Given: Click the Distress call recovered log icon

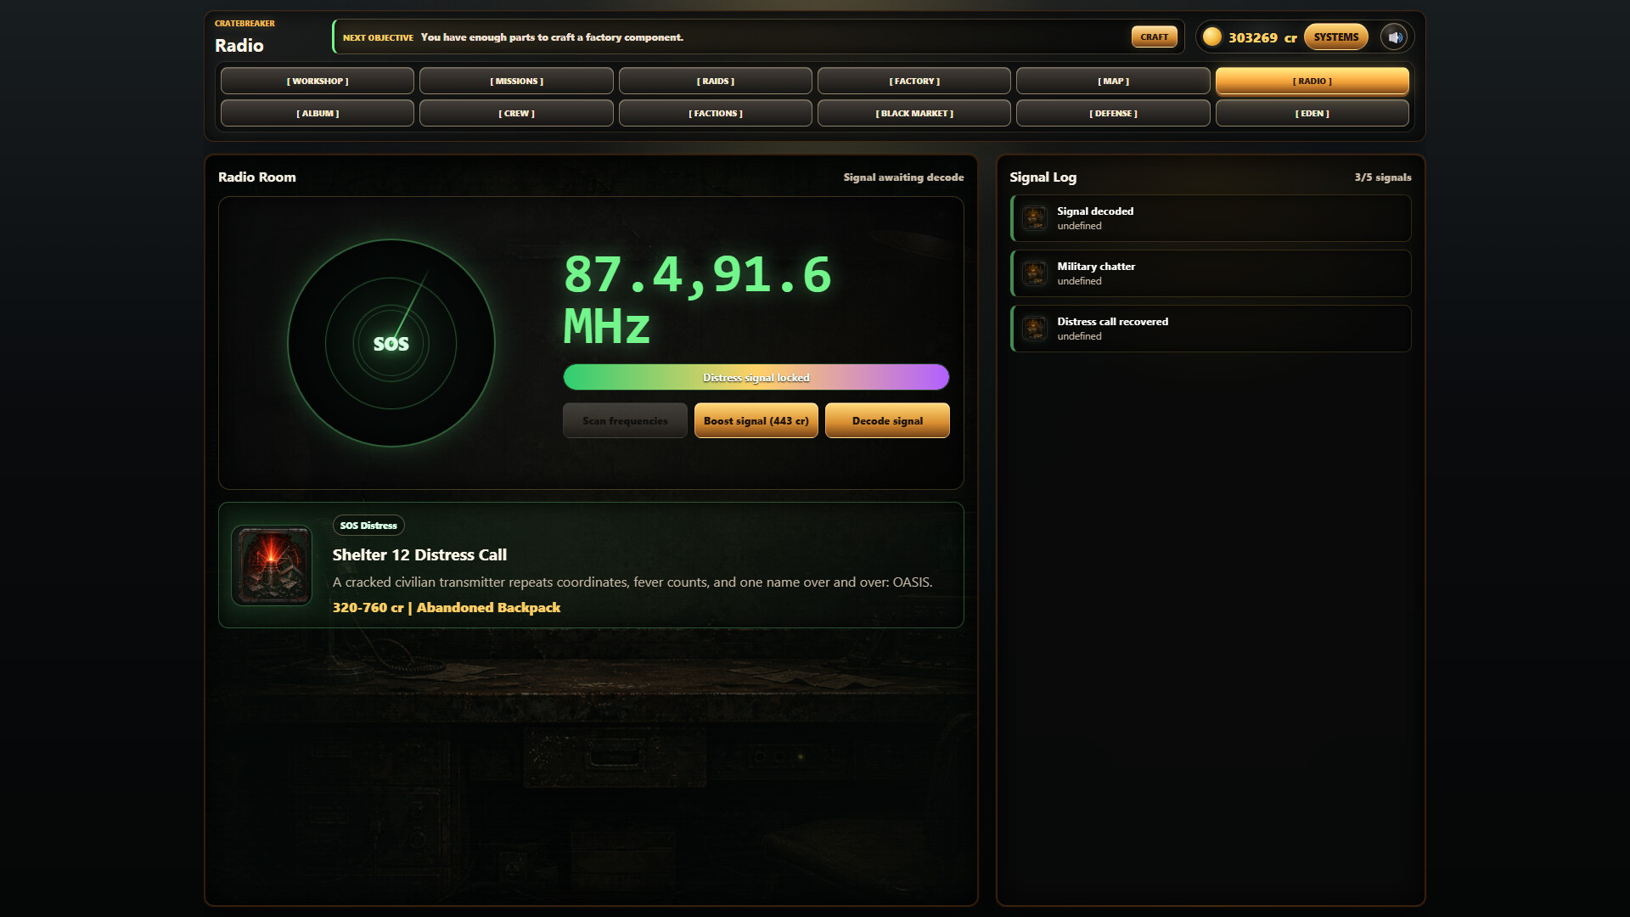Looking at the screenshot, I should [x=1034, y=329].
